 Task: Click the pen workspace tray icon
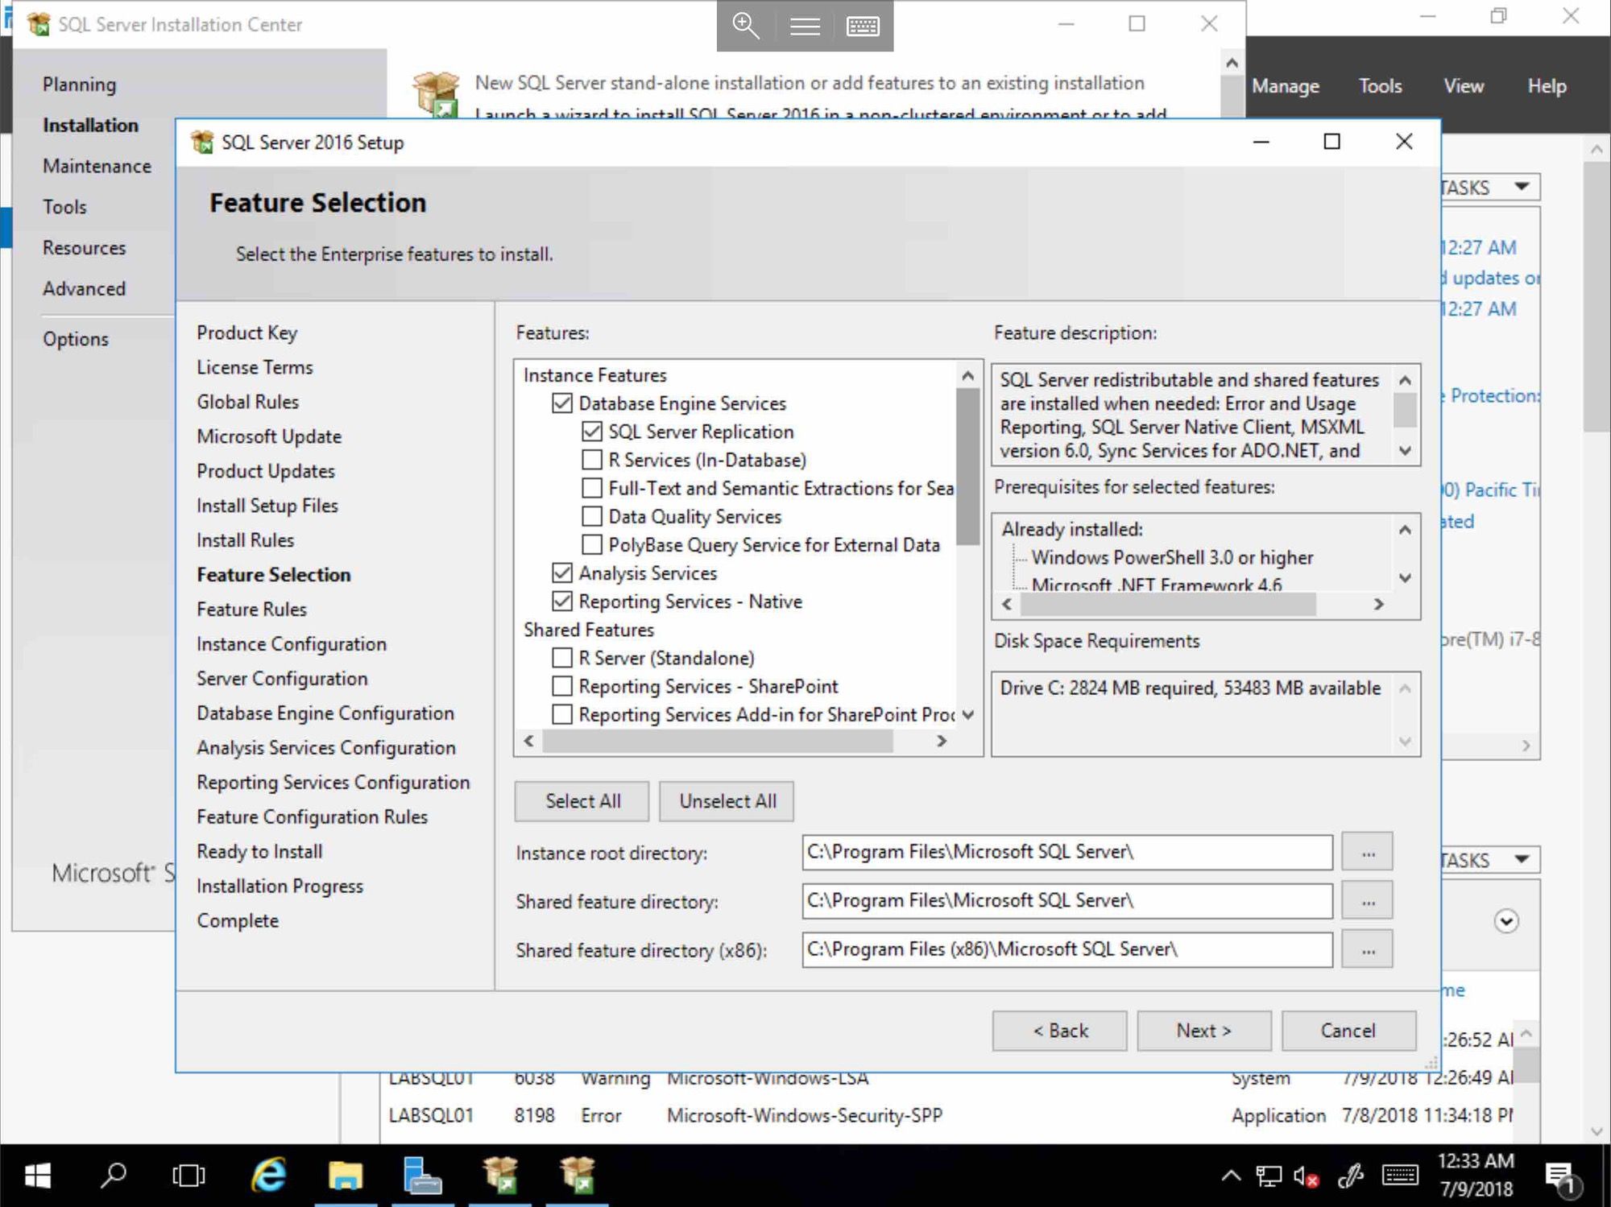(x=1351, y=1176)
